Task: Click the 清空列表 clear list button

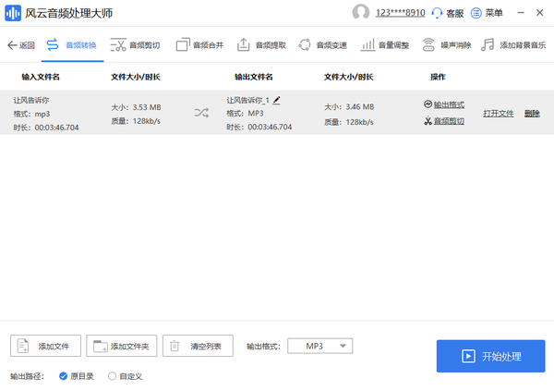Action: coord(198,346)
